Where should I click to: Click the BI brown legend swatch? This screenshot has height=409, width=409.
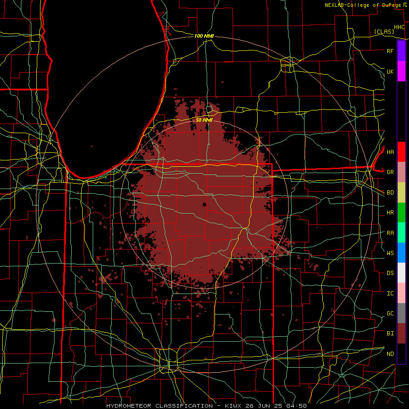click(x=401, y=334)
